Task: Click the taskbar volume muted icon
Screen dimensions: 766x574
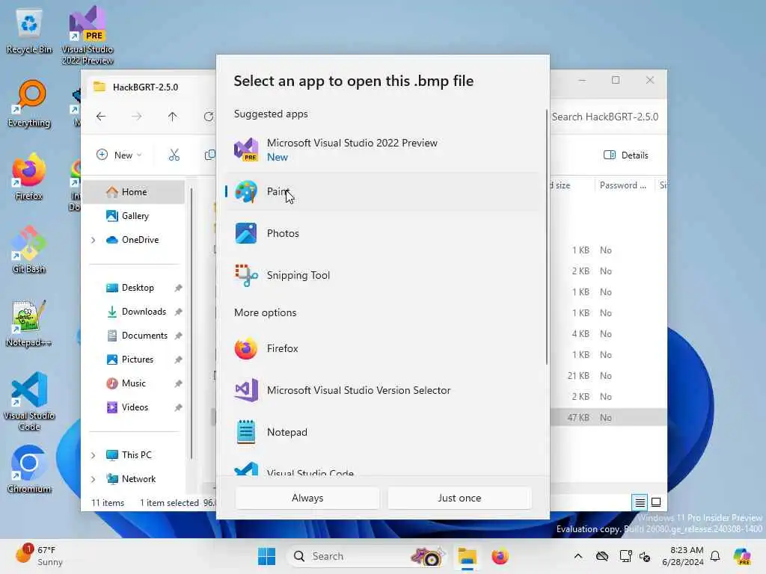Action: point(645,556)
